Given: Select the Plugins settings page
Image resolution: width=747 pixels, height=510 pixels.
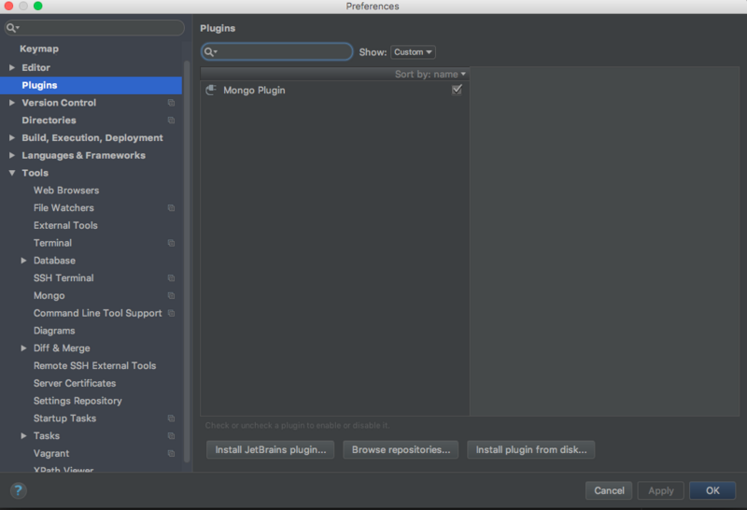Looking at the screenshot, I should (x=91, y=85).
